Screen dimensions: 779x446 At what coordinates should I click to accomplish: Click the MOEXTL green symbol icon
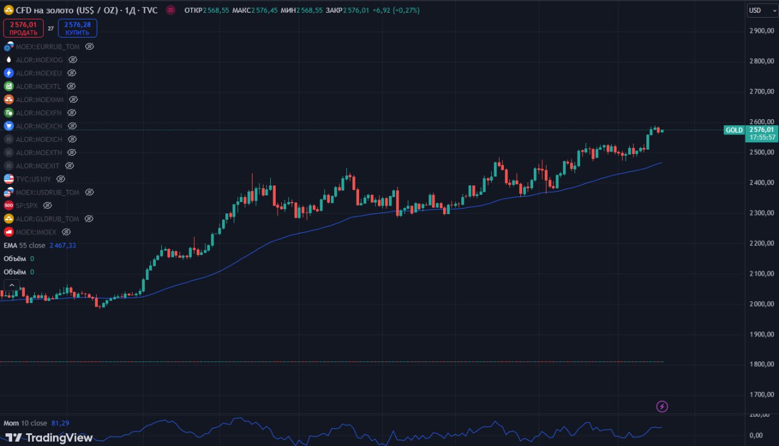click(x=9, y=86)
